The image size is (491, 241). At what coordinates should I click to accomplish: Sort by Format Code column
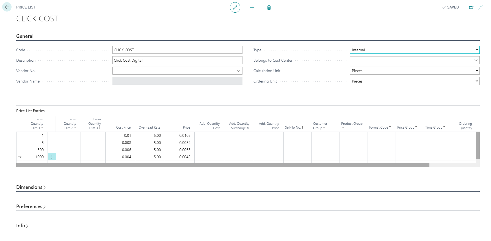380,127
